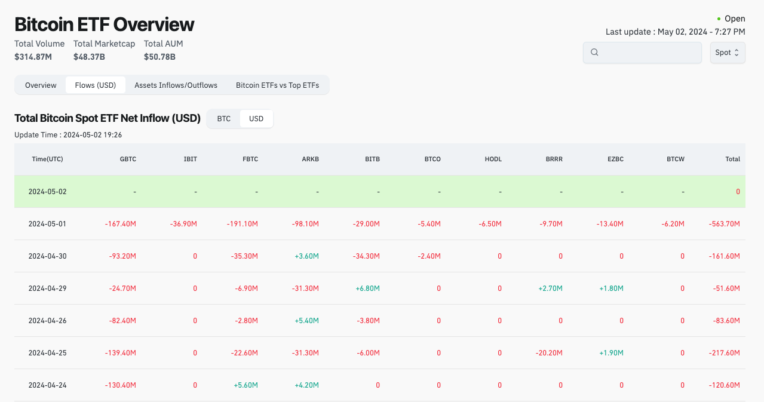Click Total value -83.60M
The height and width of the screenshot is (402, 764).
[726, 321]
